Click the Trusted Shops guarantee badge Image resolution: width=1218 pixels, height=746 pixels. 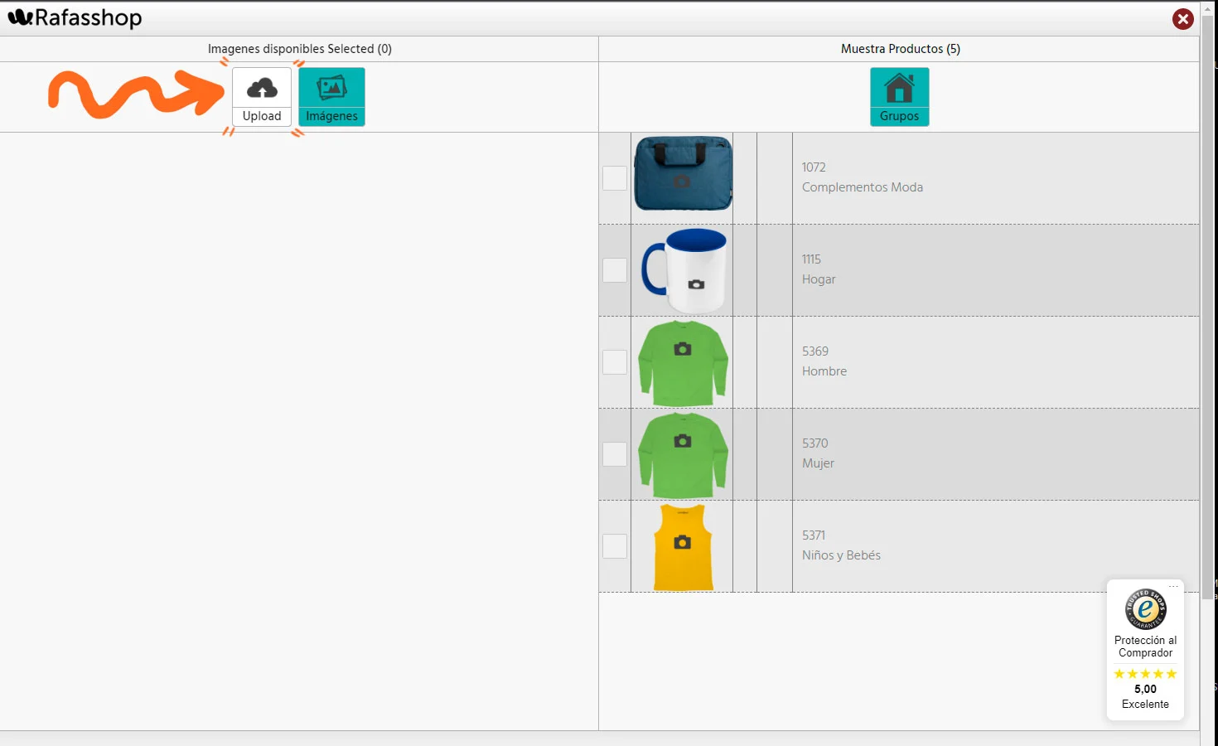[1145, 610]
